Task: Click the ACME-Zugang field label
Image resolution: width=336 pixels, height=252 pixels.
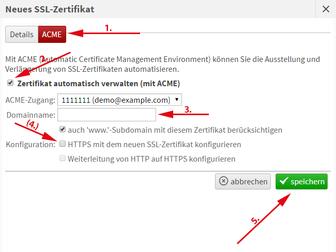Action: (29, 100)
